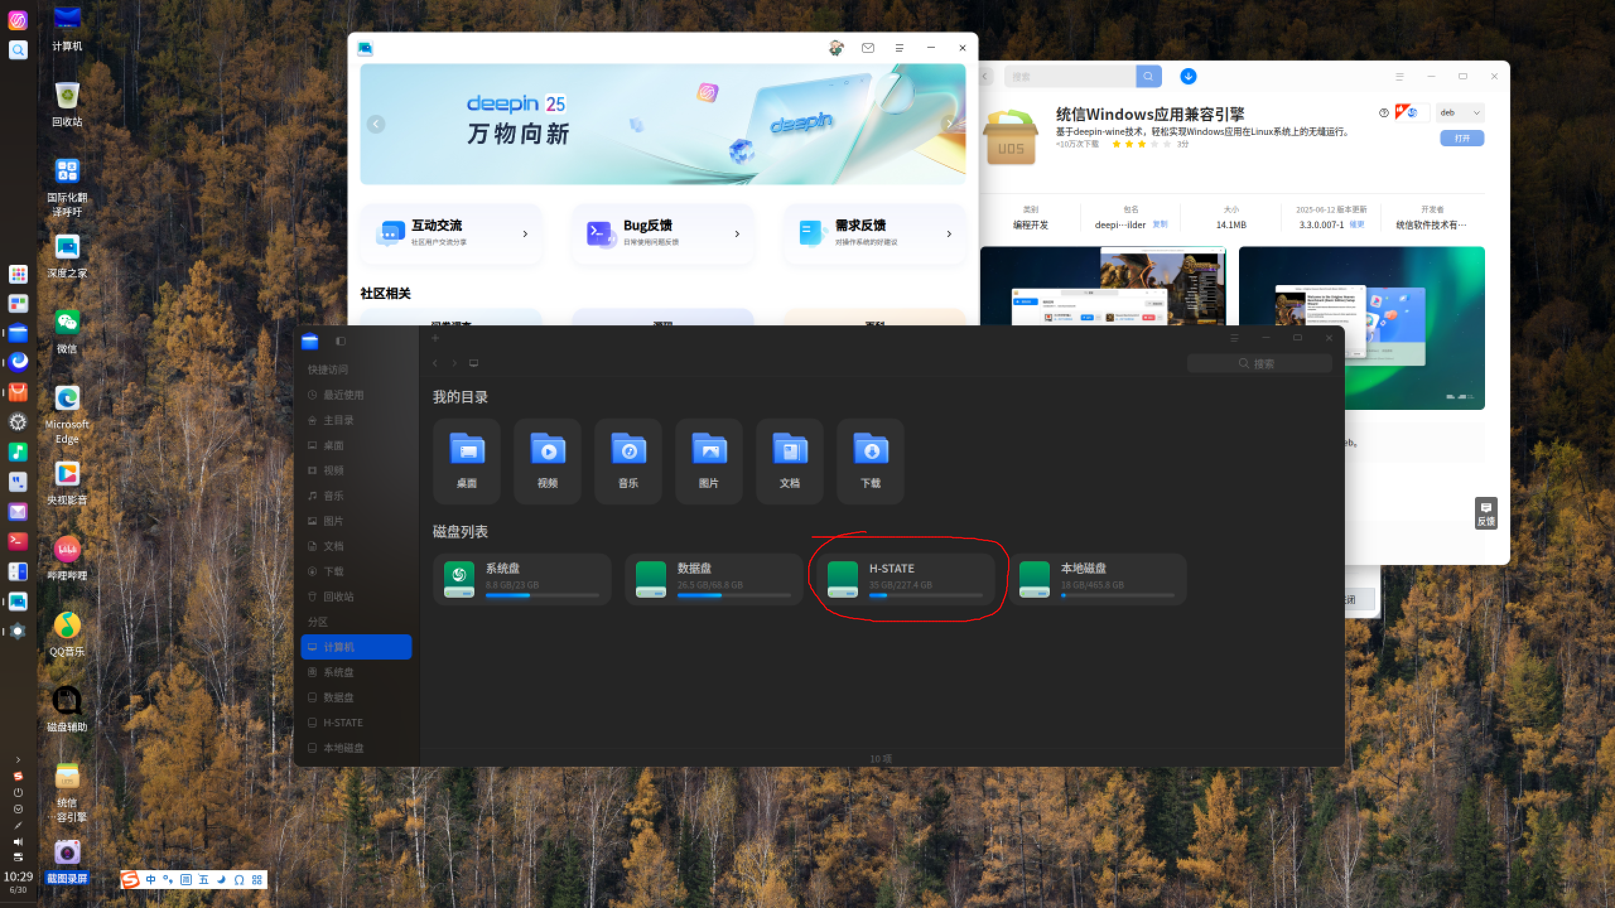Screen dimensions: 1615x908
Task: Select 最近使用 in file manager sidebar
Action: pos(356,395)
